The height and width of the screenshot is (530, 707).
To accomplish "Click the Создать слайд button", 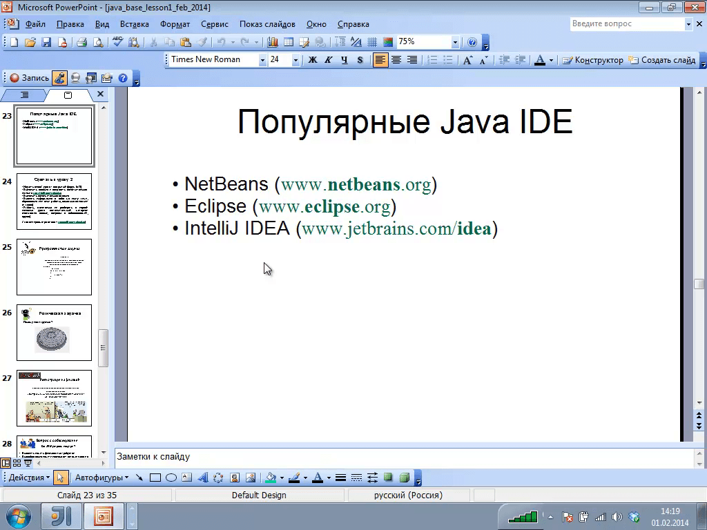I will click(x=662, y=60).
